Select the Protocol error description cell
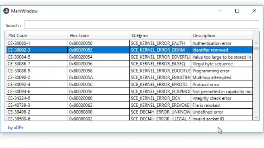 click(x=222, y=85)
